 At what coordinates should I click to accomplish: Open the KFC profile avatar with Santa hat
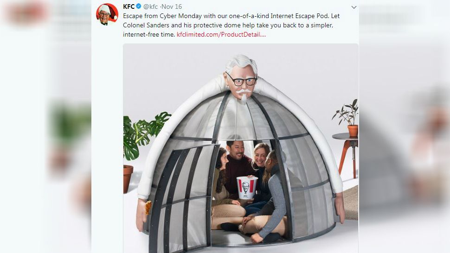coord(107,14)
